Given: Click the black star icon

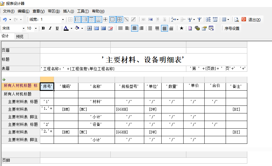Looking at the screenshot, I should pos(181,28).
